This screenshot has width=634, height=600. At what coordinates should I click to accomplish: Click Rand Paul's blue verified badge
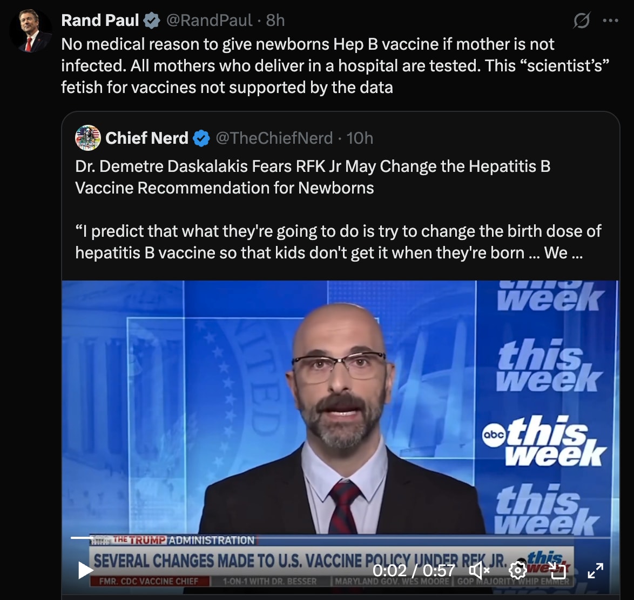point(152,21)
